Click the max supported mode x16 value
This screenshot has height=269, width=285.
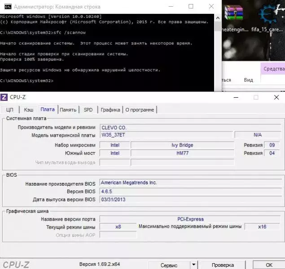262,227
